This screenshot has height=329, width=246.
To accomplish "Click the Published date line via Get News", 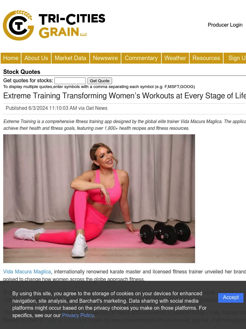I will pos(56,108).
